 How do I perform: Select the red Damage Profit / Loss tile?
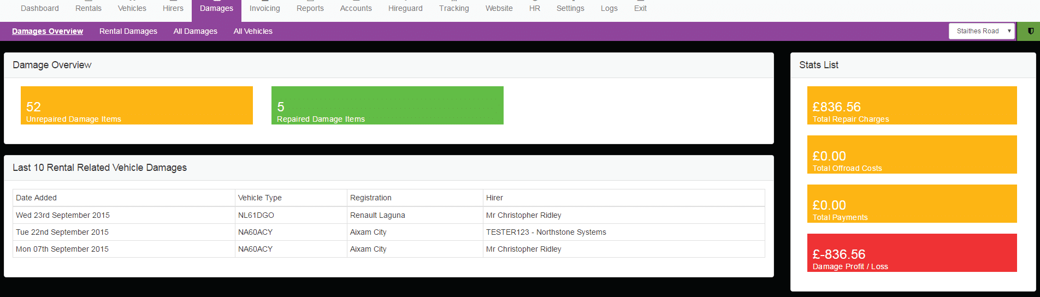pos(912,253)
